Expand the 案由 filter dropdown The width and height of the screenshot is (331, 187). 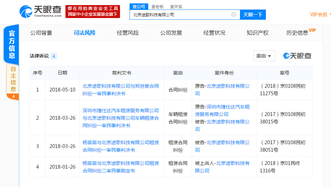pos(264,56)
